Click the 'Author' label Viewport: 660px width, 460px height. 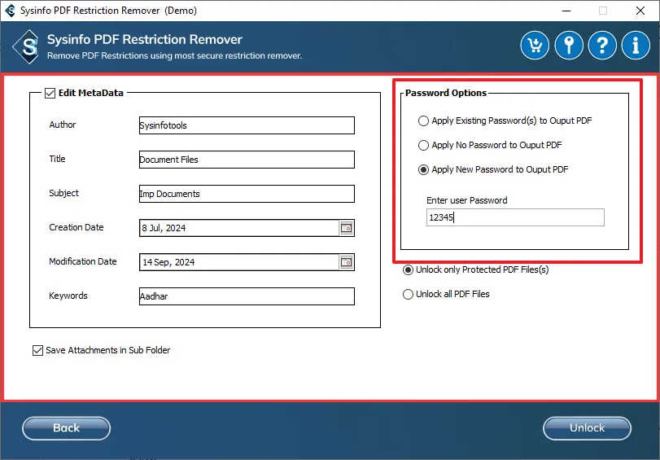63,125
